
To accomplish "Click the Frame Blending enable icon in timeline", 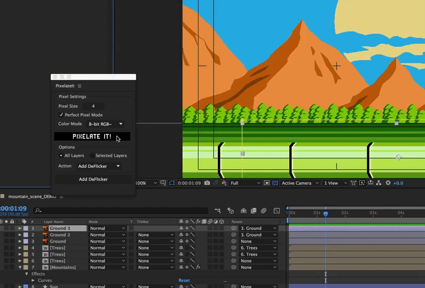I will (253, 211).
